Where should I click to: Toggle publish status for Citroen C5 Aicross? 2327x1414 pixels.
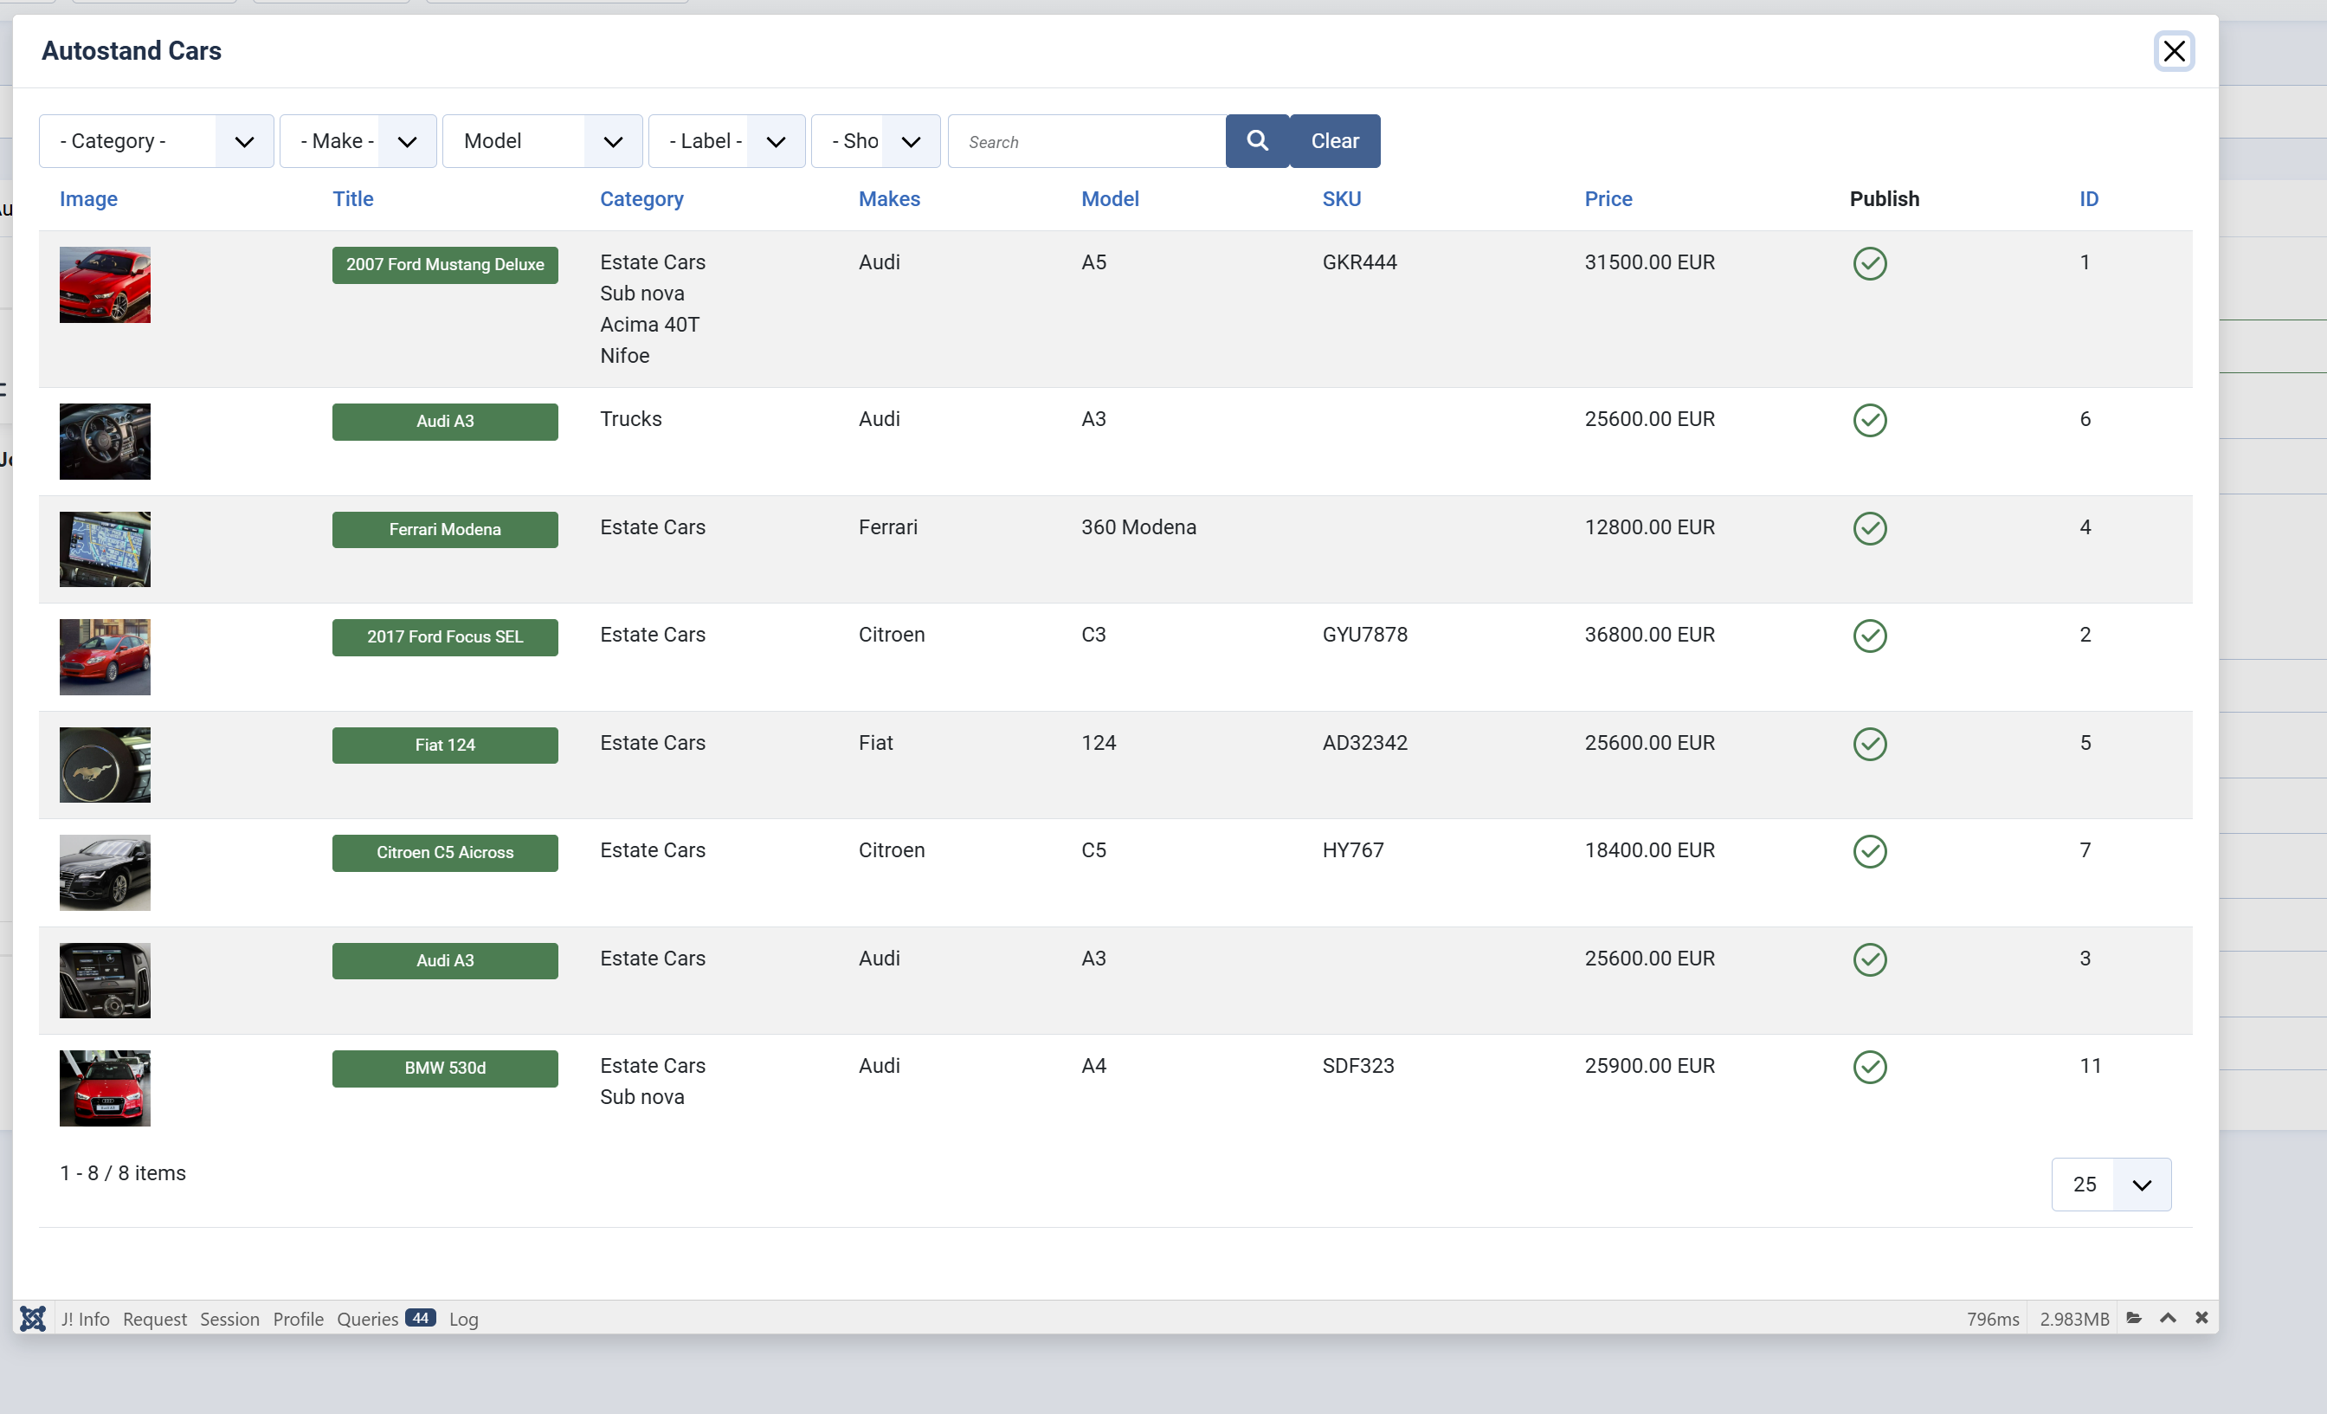(x=1870, y=851)
